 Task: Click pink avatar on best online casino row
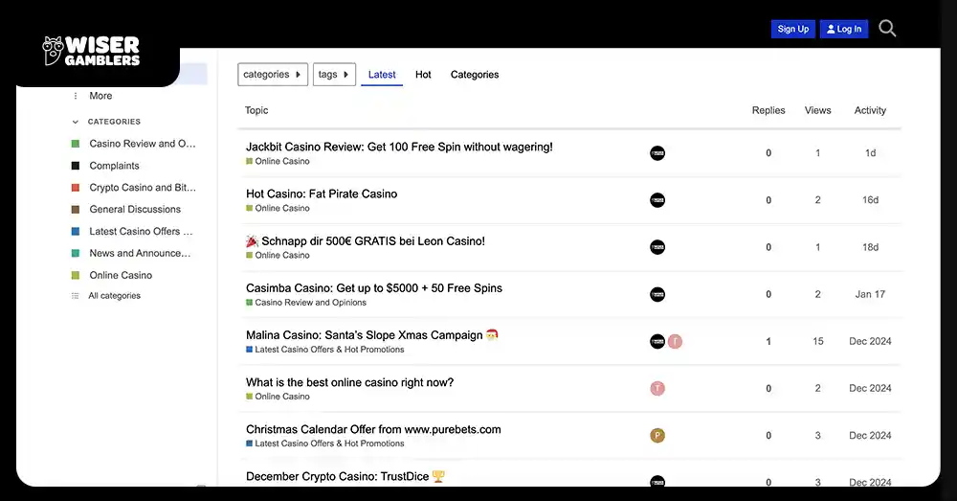click(657, 388)
